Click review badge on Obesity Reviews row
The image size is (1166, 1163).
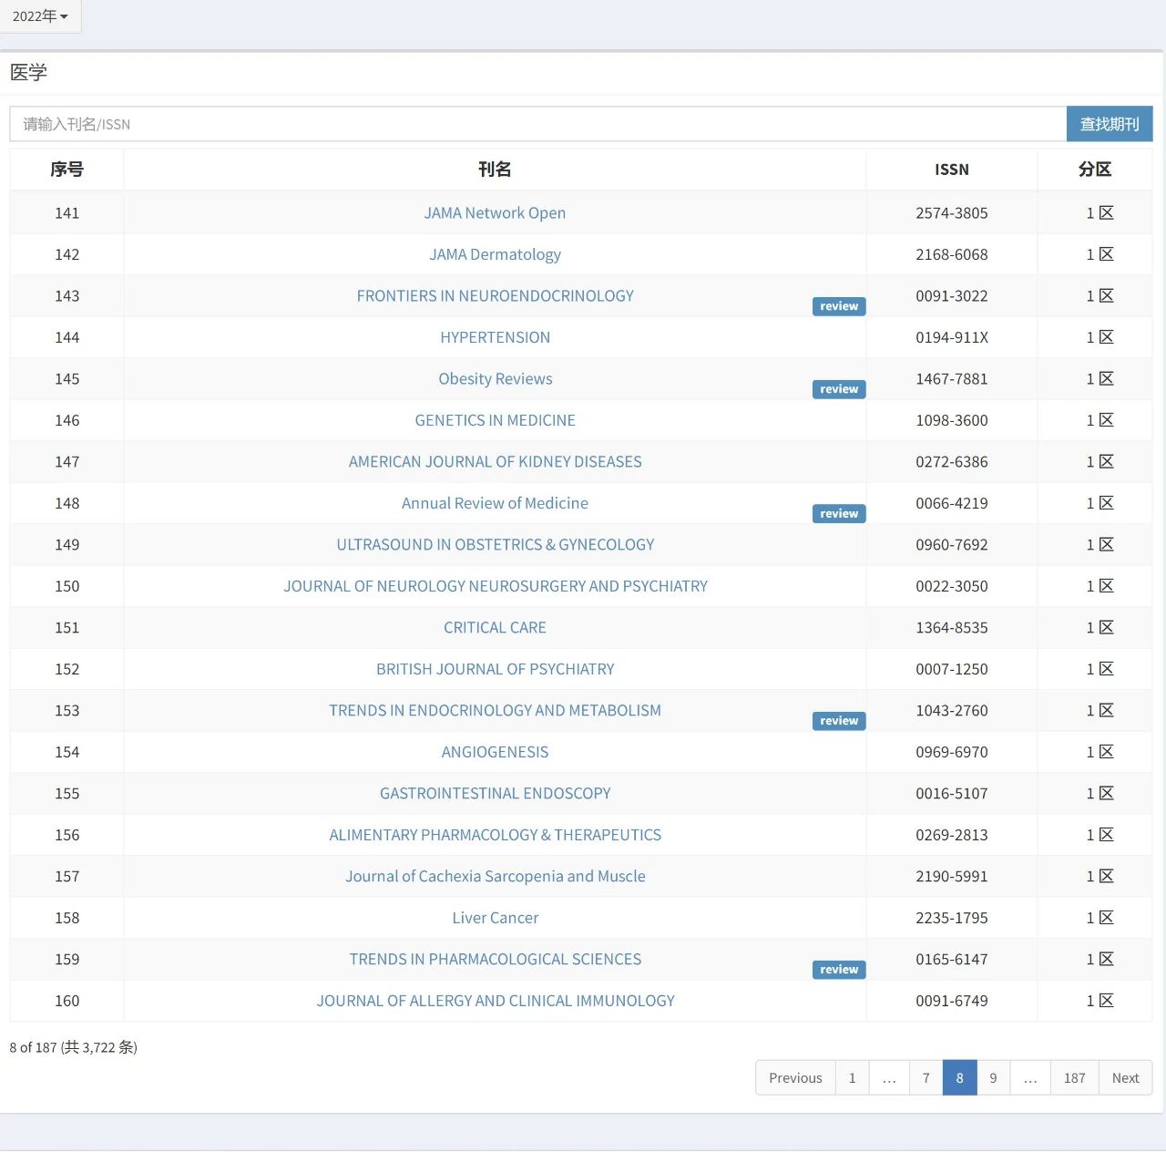click(839, 389)
